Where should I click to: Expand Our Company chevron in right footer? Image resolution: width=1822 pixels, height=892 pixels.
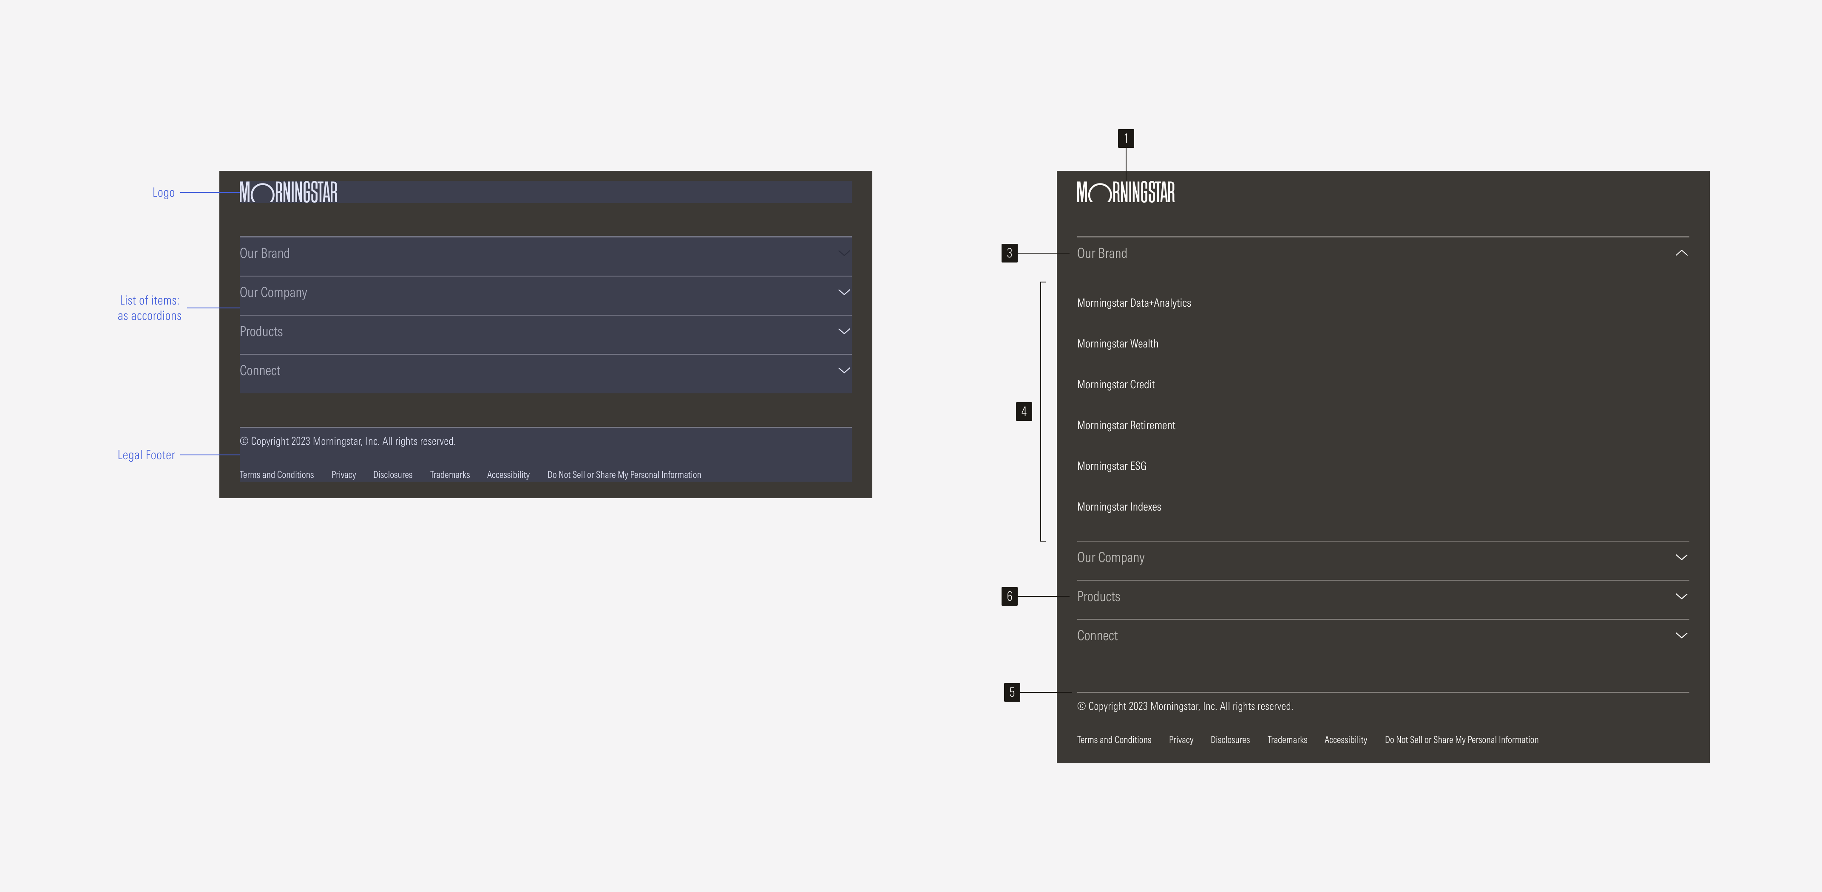[1681, 557]
